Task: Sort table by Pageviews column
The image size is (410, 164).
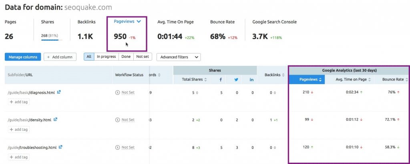Action: point(307,79)
